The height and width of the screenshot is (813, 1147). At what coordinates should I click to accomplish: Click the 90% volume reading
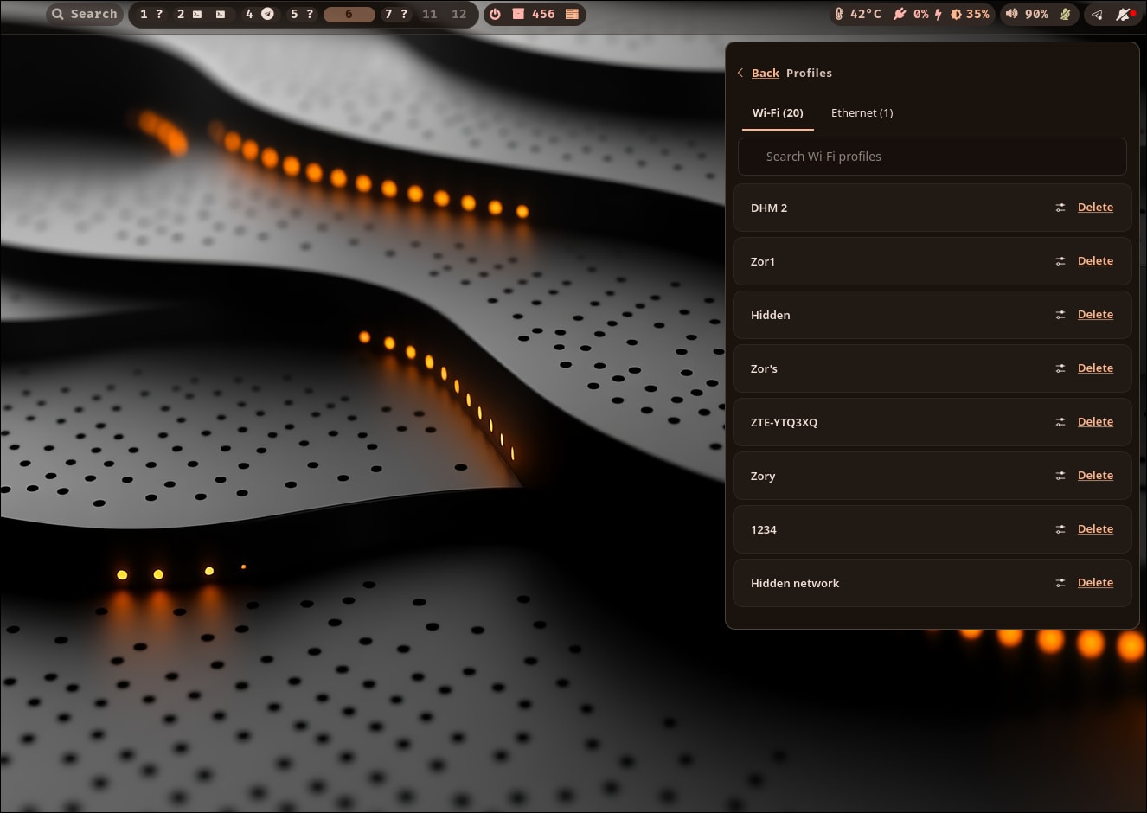tap(1036, 14)
